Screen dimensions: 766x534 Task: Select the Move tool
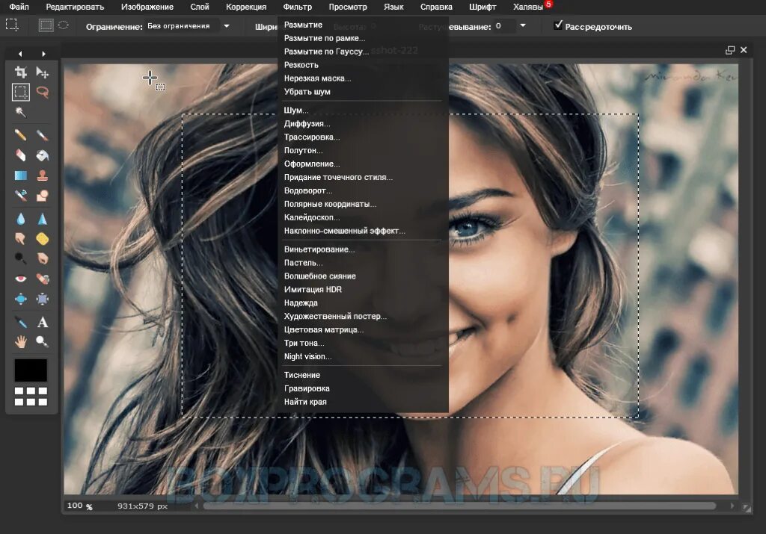tap(43, 72)
